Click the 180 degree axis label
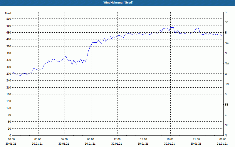 pos(9,94)
